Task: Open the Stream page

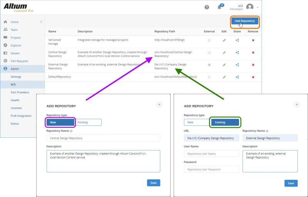Action: click(x=15, y=53)
